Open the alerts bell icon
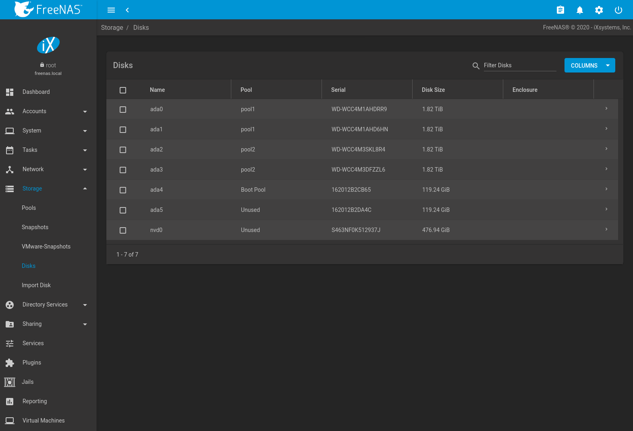The width and height of the screenshot is (633, 431). tap(579, 10)
